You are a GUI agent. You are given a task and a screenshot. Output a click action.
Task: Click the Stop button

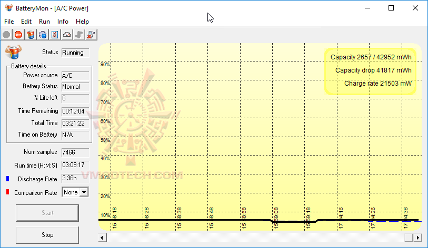47,235
